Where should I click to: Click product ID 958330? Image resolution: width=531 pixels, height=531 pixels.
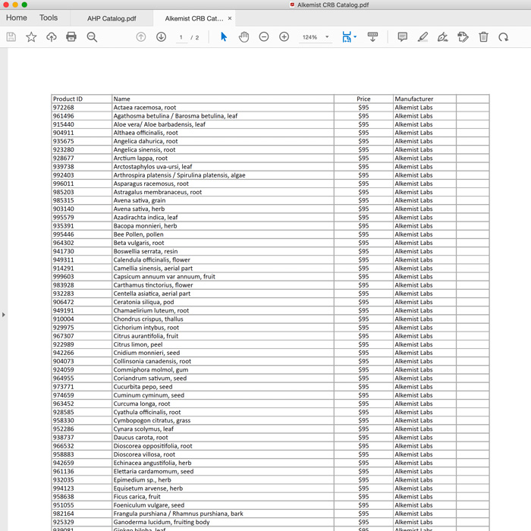coord(63,420)
